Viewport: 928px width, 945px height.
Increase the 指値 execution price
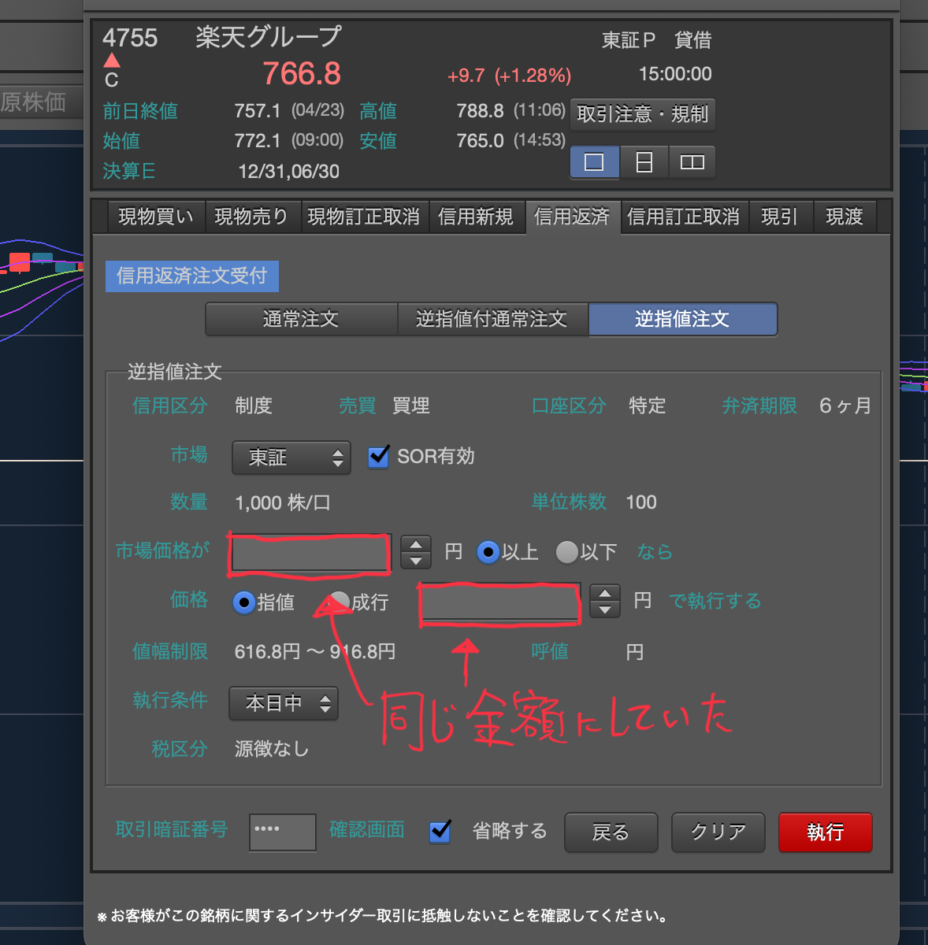tap(605, 593)
